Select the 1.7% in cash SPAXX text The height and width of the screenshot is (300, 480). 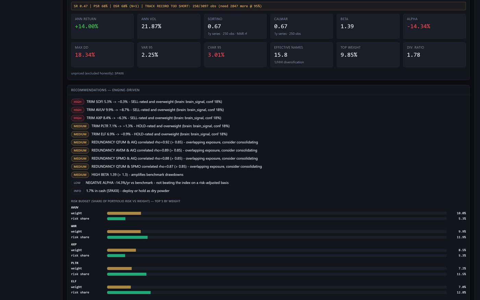(x=128, y=191)
